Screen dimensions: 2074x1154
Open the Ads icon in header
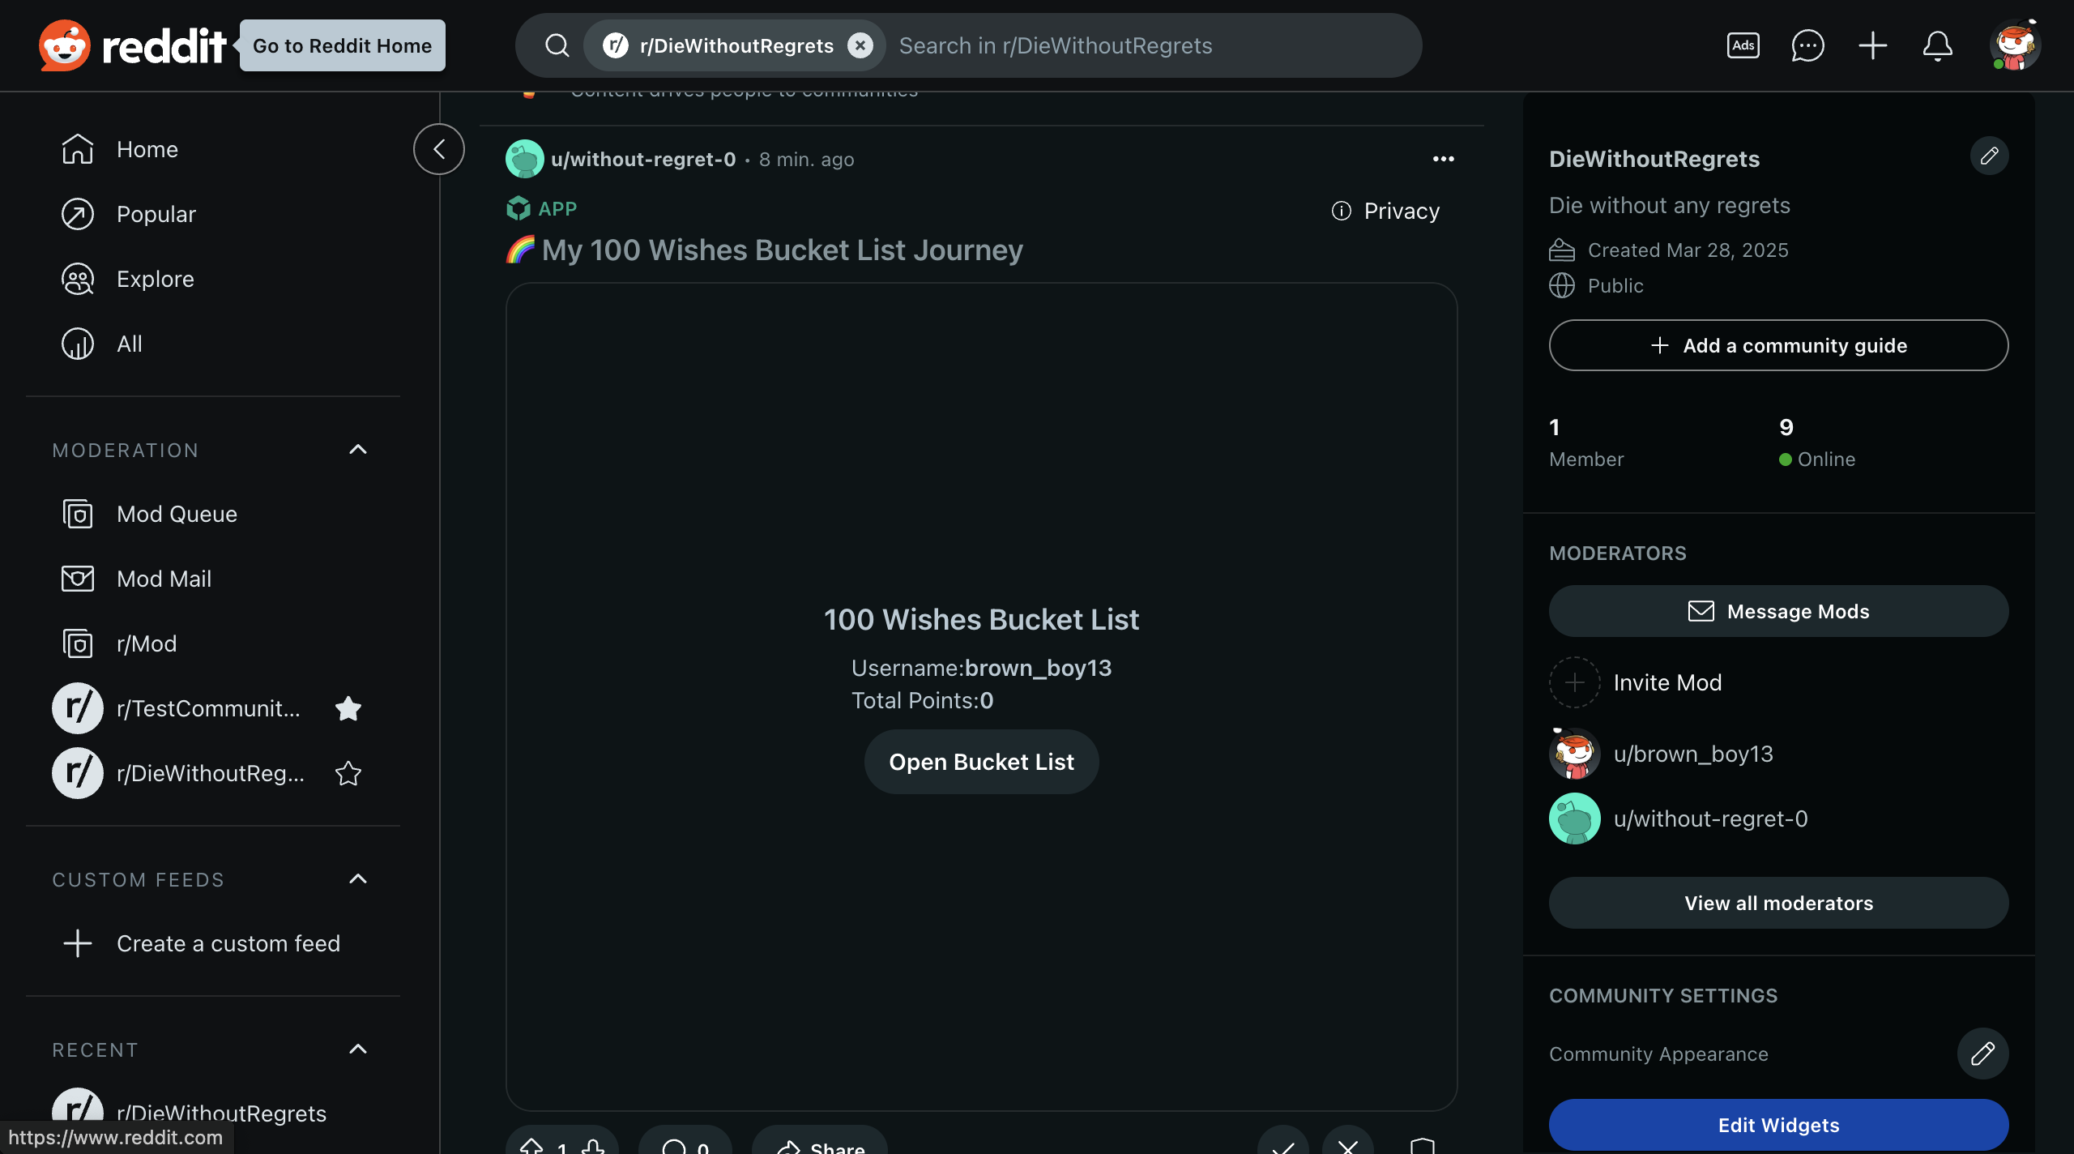pyautogui.click(x=1743, y=45)
